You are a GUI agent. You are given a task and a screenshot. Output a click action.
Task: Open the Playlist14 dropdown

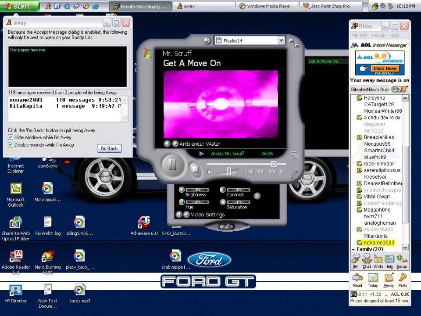pos(281,40)
